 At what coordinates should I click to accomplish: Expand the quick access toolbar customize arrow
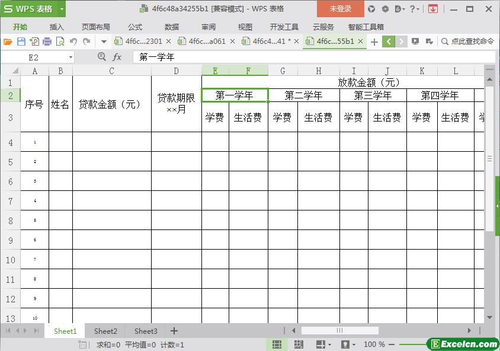104,42
